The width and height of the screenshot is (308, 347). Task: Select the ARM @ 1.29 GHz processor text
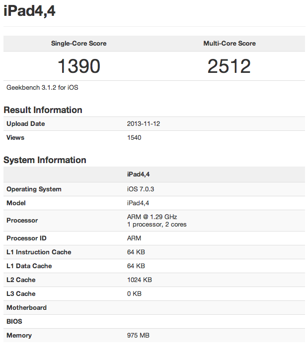tap(152, 217)
